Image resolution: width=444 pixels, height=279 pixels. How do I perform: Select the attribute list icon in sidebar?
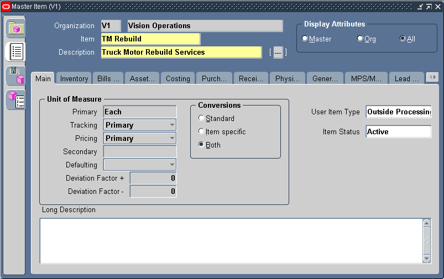tap(16, 52)
